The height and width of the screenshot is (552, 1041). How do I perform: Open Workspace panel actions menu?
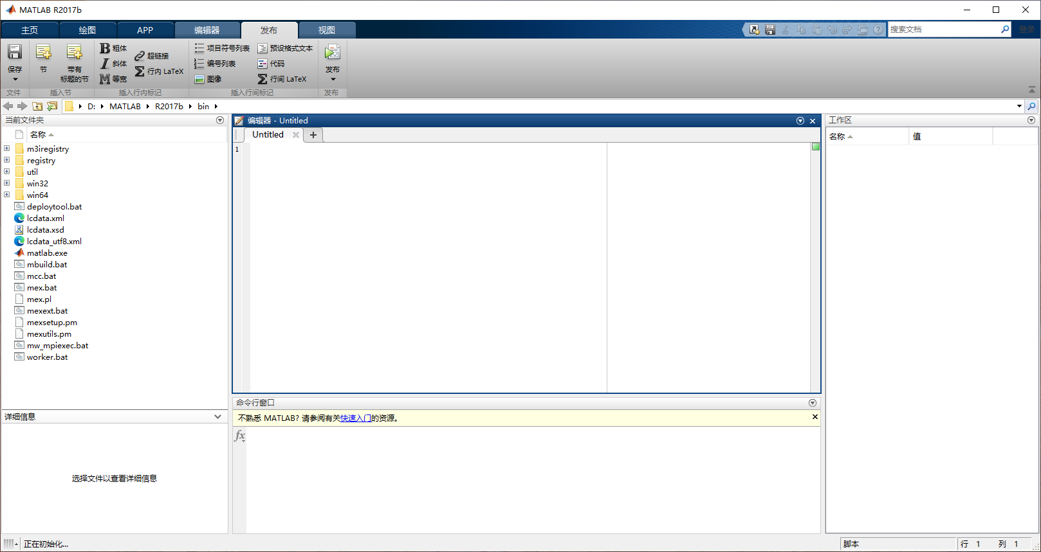[1031, 120]
